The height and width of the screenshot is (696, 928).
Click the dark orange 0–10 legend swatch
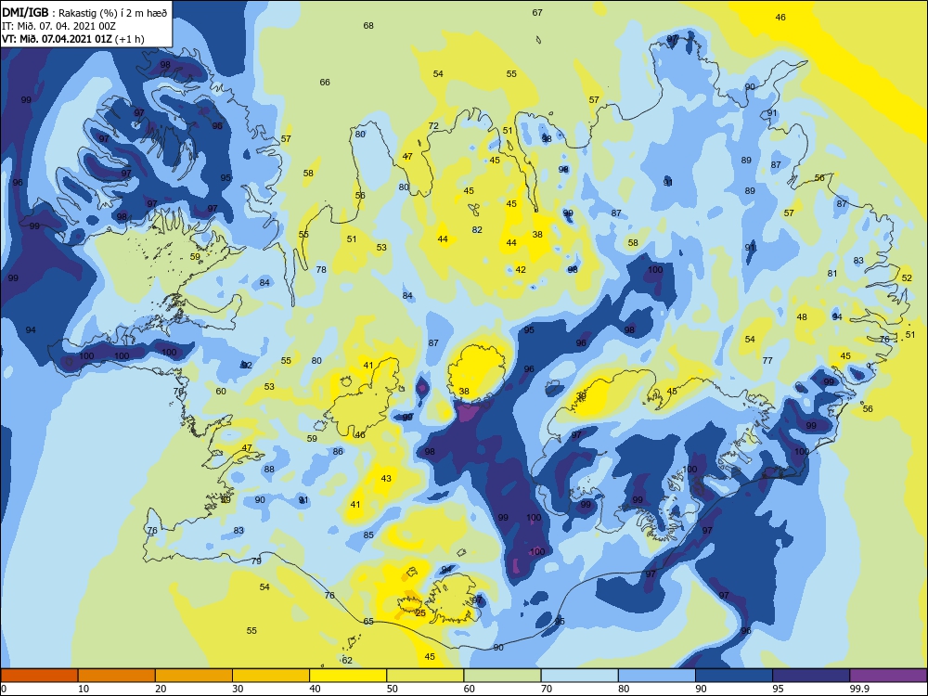(x=39, y=676)
